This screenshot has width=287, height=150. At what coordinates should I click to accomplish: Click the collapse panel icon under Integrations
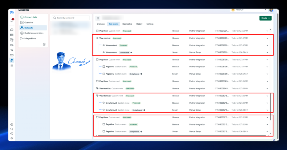(x=44, y=44)
